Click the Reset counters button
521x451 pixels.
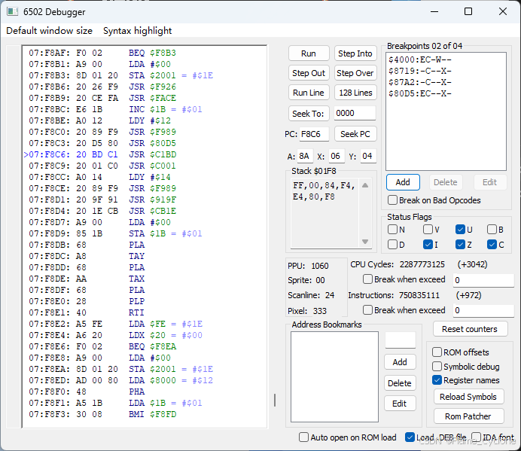pyautogui.click(x=470, y=329)
